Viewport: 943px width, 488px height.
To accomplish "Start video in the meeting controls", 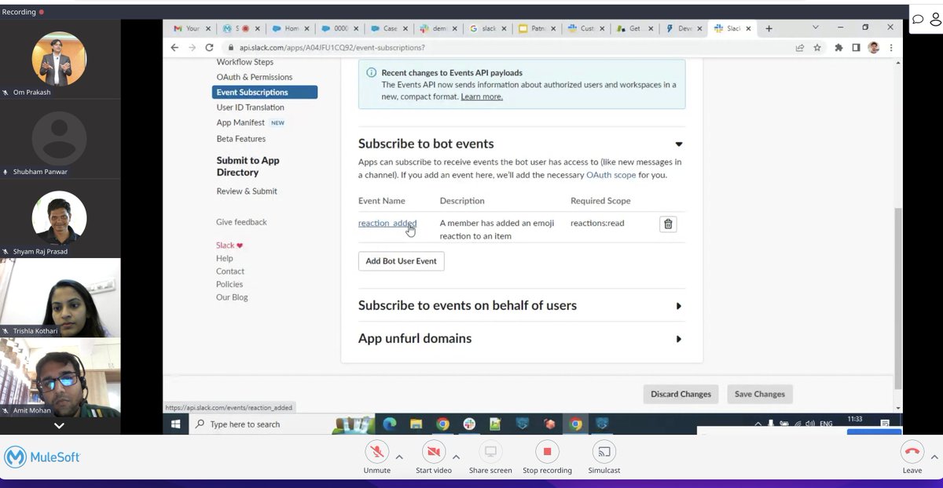I will [433, 451].
